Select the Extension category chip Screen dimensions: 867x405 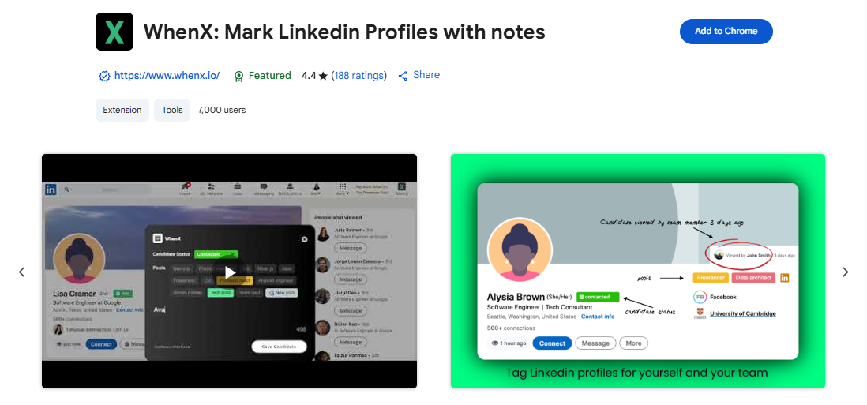122,110
